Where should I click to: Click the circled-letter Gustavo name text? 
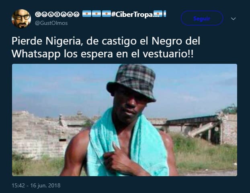(57, 14)
